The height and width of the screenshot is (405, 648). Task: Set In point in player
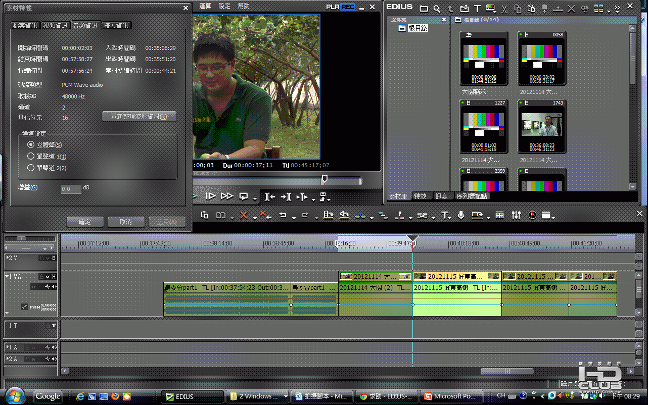pos(270,196)
